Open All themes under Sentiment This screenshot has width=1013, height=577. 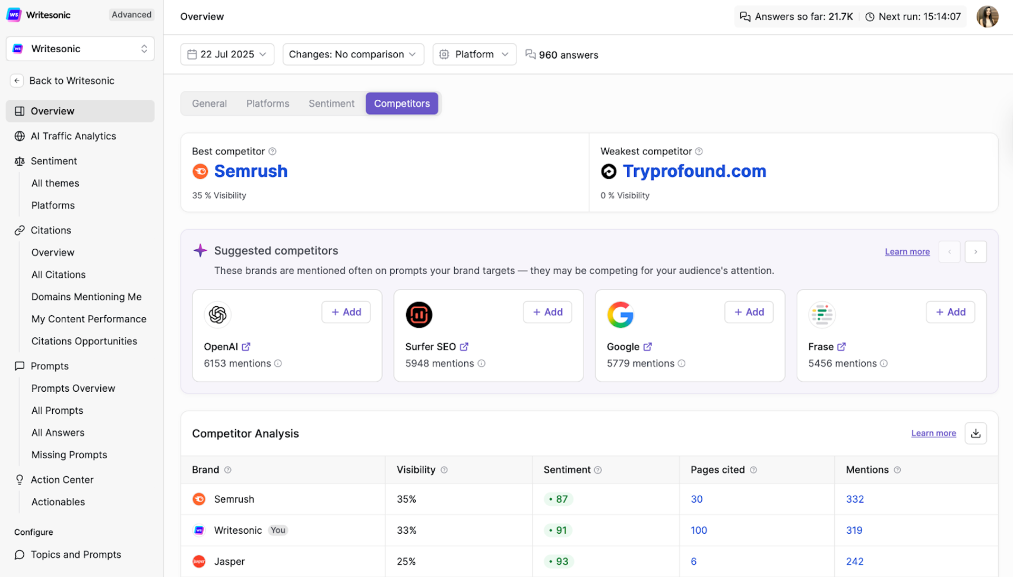55,183
